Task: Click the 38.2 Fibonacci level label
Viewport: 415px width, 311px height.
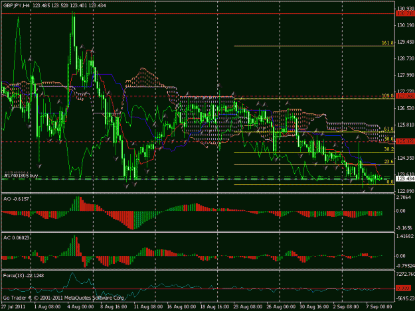Action: [x=388, y=149]
